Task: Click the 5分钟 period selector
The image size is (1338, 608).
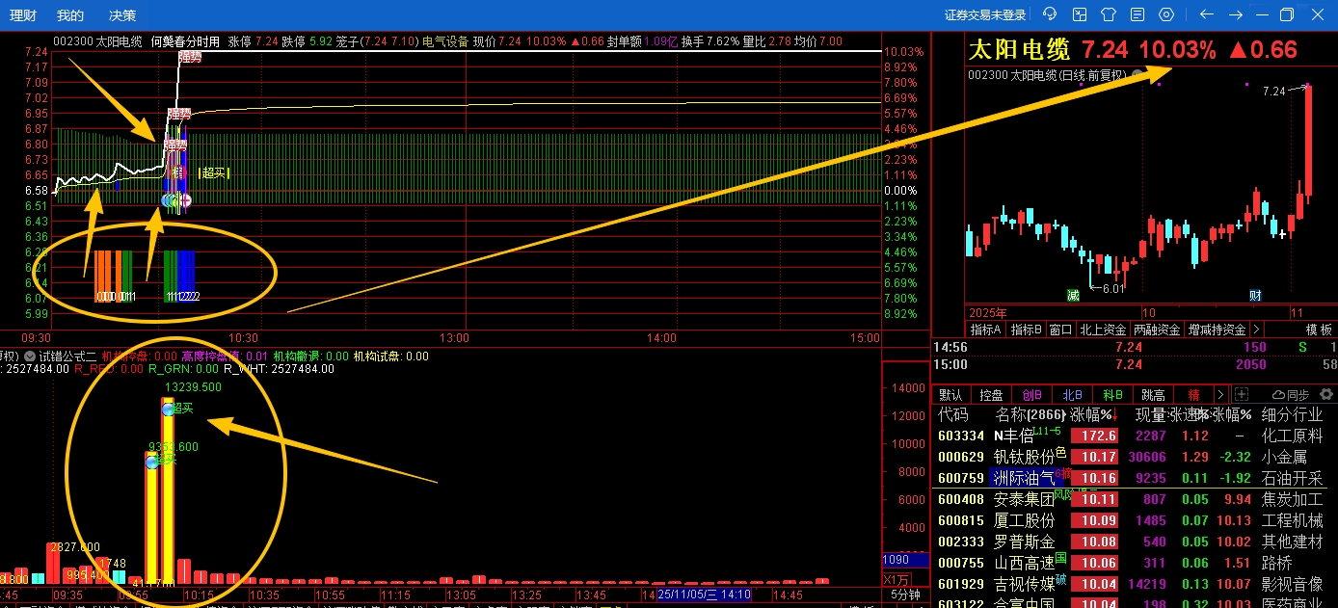Action: 905,595
